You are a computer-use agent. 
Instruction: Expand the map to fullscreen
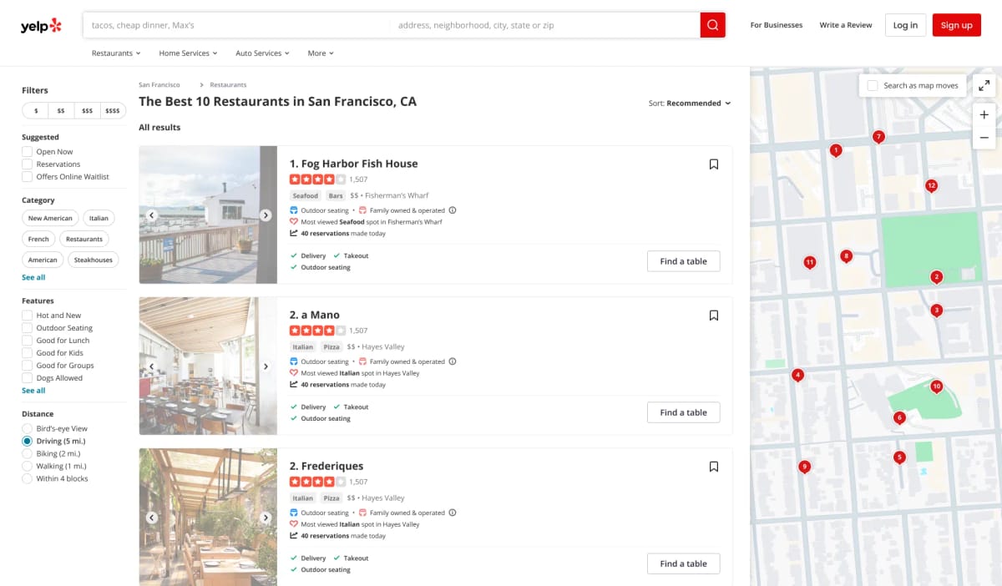[x=984, y=85]
